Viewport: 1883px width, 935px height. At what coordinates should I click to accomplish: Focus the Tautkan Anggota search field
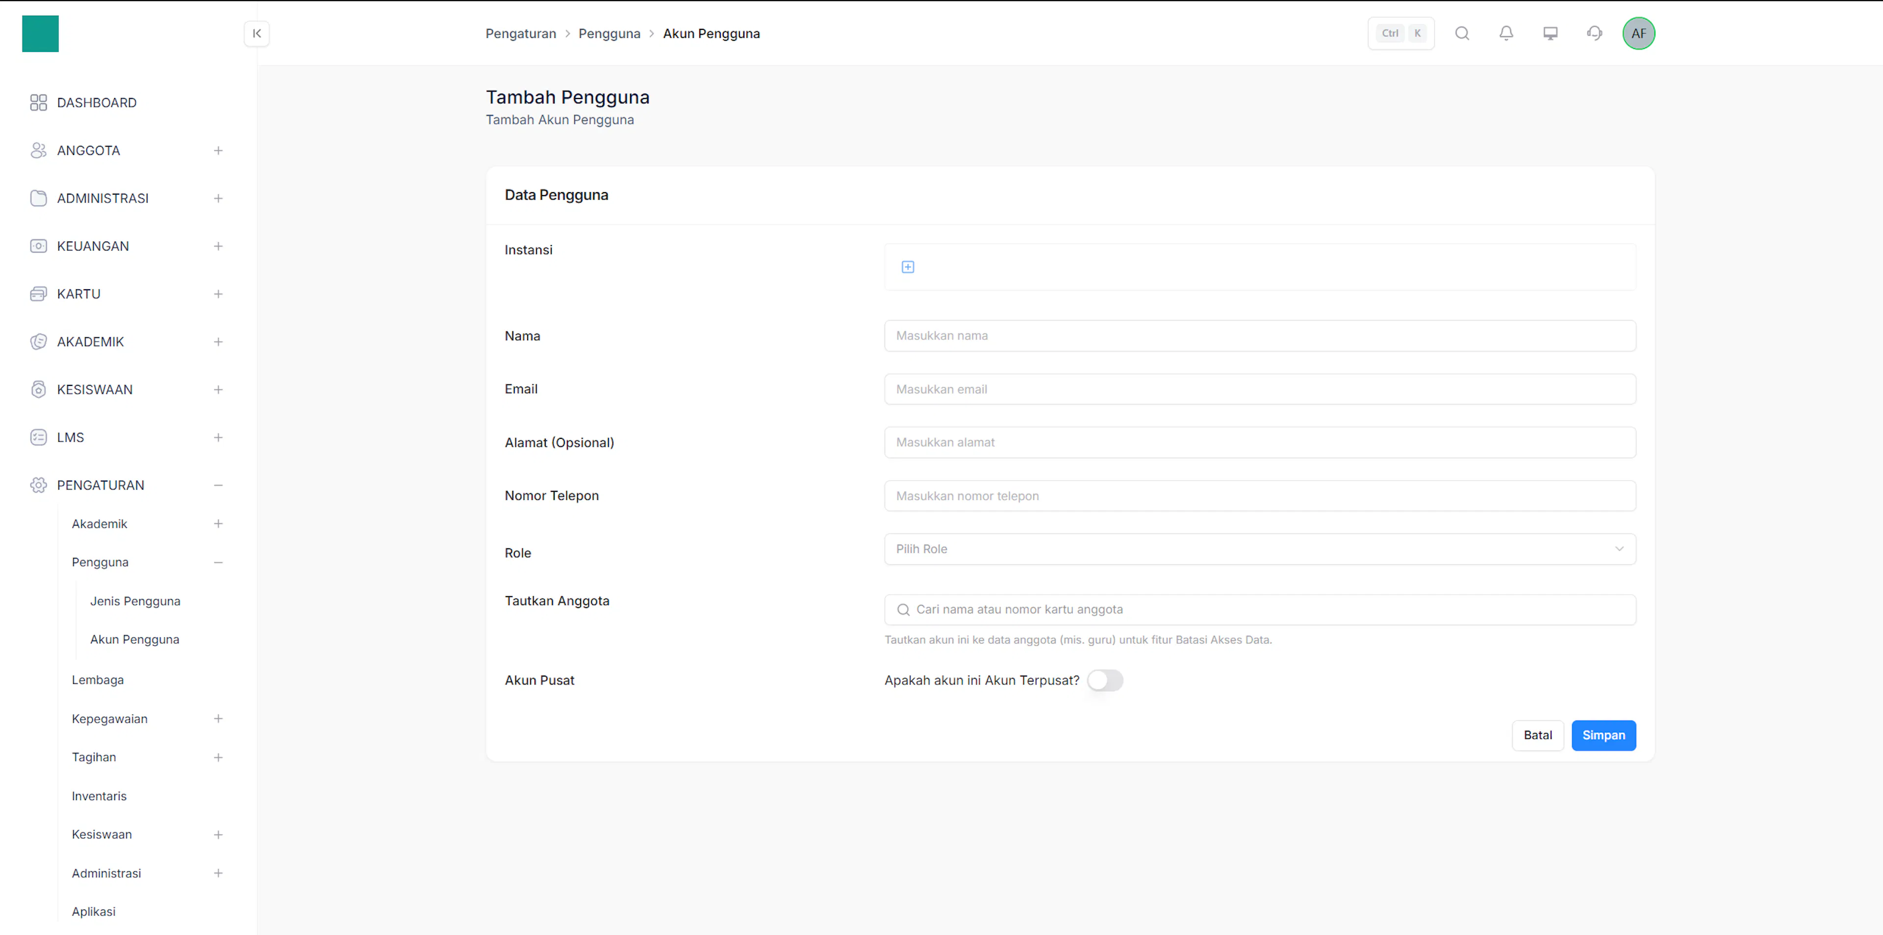click(1259, 610)
